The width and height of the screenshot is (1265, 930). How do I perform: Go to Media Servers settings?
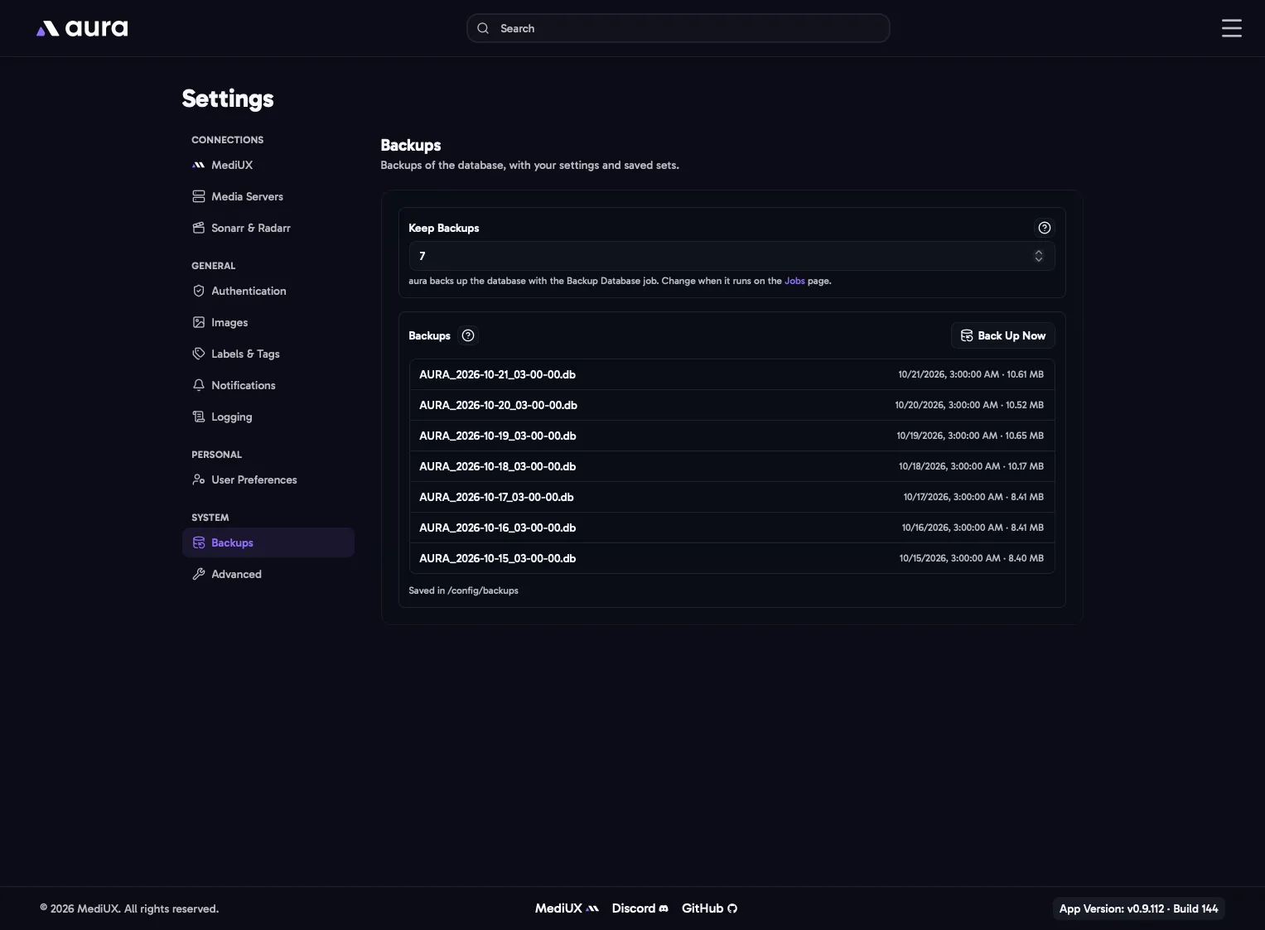click(268, 196)
